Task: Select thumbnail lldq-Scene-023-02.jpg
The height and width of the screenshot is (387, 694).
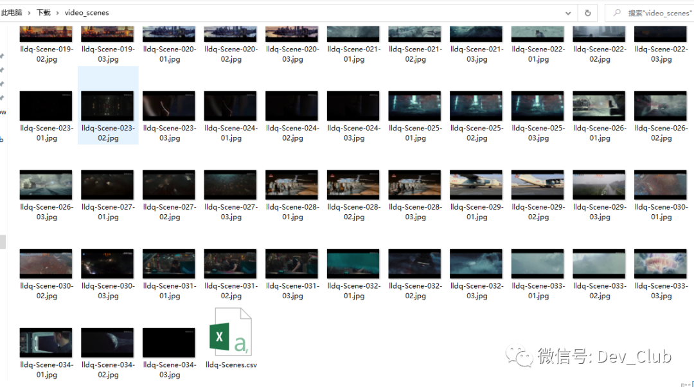Action: pyautogui.click(x=107, y=106)
